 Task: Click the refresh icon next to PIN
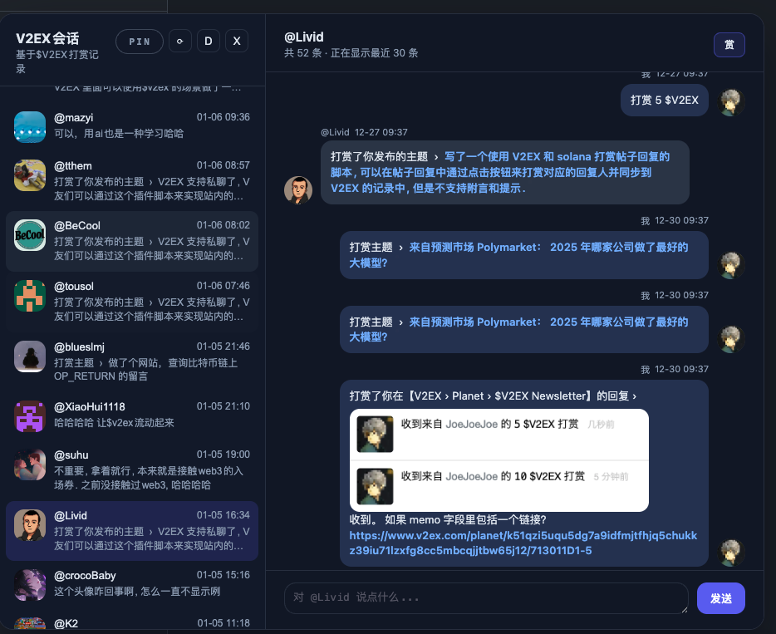pyautogui.click(x=180, y=42)
